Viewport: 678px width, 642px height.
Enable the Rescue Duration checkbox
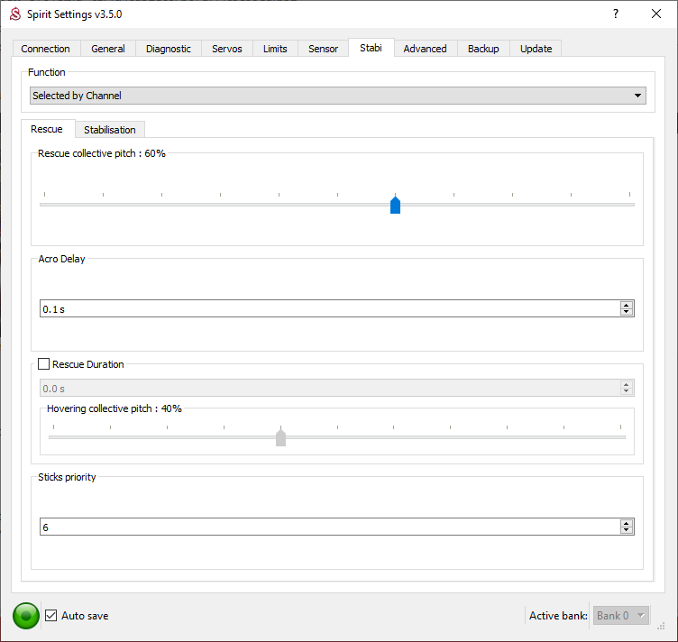(43, 364)
